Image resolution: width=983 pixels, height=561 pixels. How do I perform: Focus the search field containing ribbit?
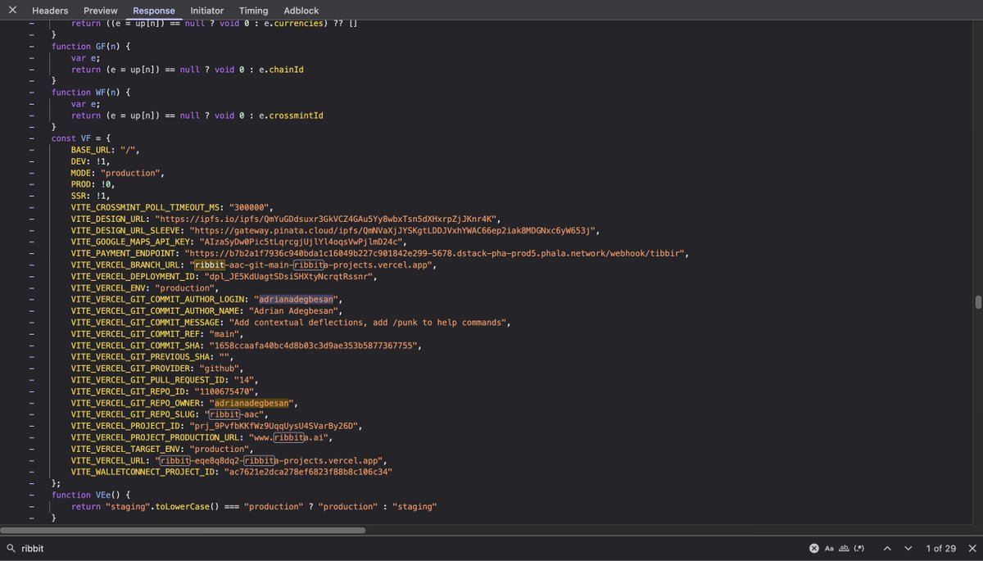[x=410, y=548]
